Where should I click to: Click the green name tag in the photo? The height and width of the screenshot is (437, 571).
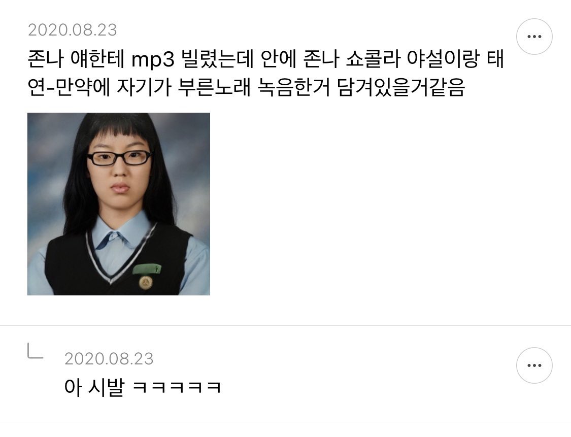[147, 269]
